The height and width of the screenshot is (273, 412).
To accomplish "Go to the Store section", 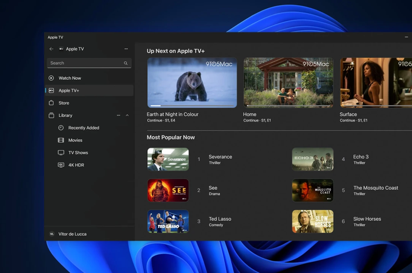I will point(89,103).
